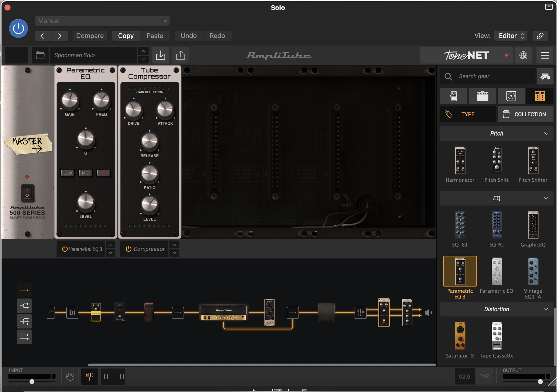The image size is (557, 392).
Task: Select the Pitch Shift gear thumbnail
Action: pyautogui.click(x=497, y=160)
